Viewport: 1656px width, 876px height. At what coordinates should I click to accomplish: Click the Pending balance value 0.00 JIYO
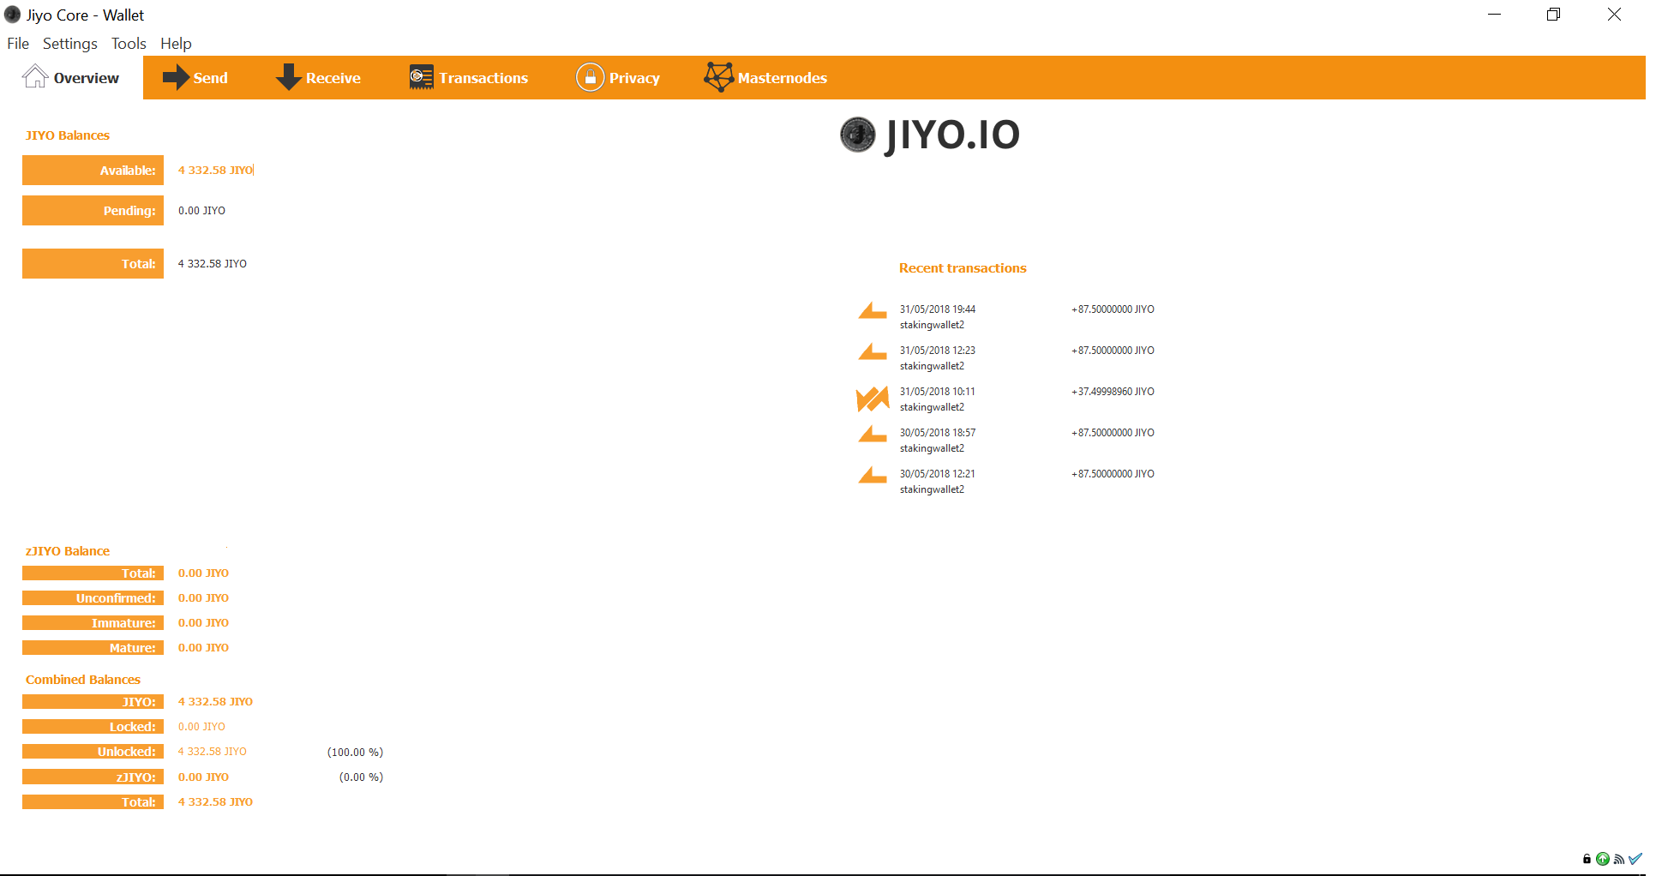(201, 211)
